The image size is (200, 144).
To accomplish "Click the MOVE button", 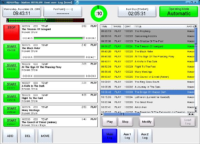I will point(45,136).
